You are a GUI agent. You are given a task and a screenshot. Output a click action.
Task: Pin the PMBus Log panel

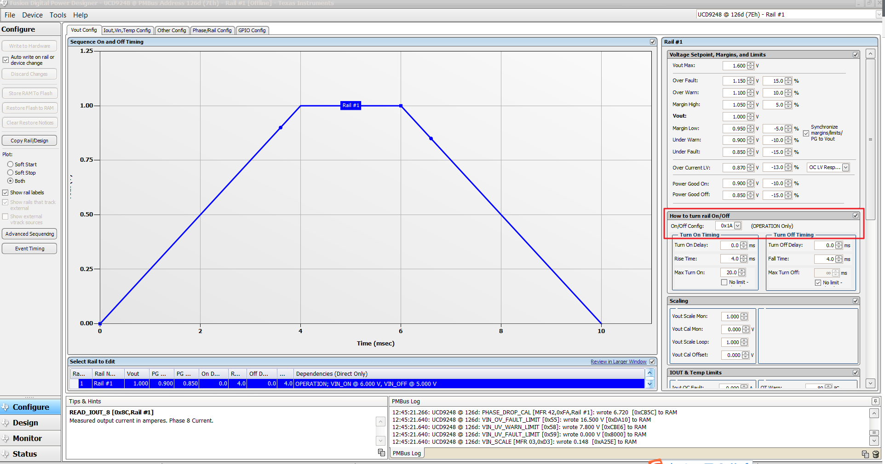875,401
